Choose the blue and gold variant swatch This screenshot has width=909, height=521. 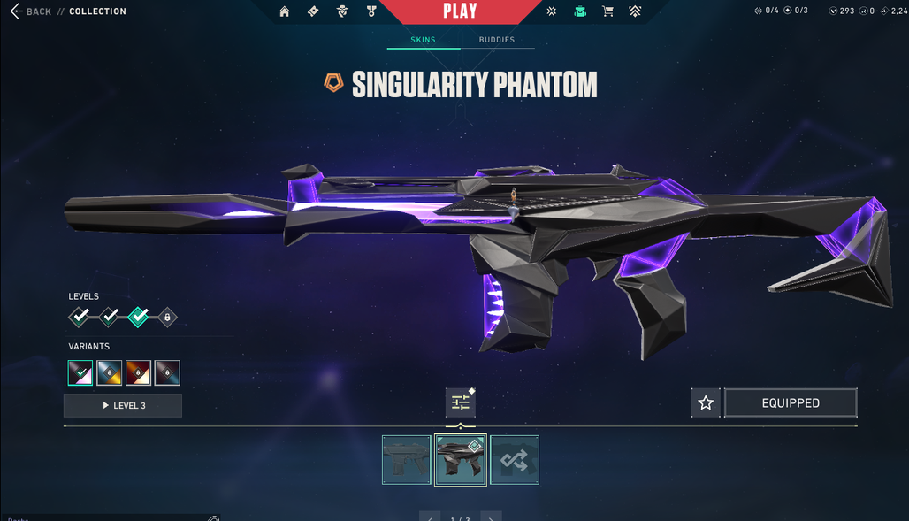[109, 372]
